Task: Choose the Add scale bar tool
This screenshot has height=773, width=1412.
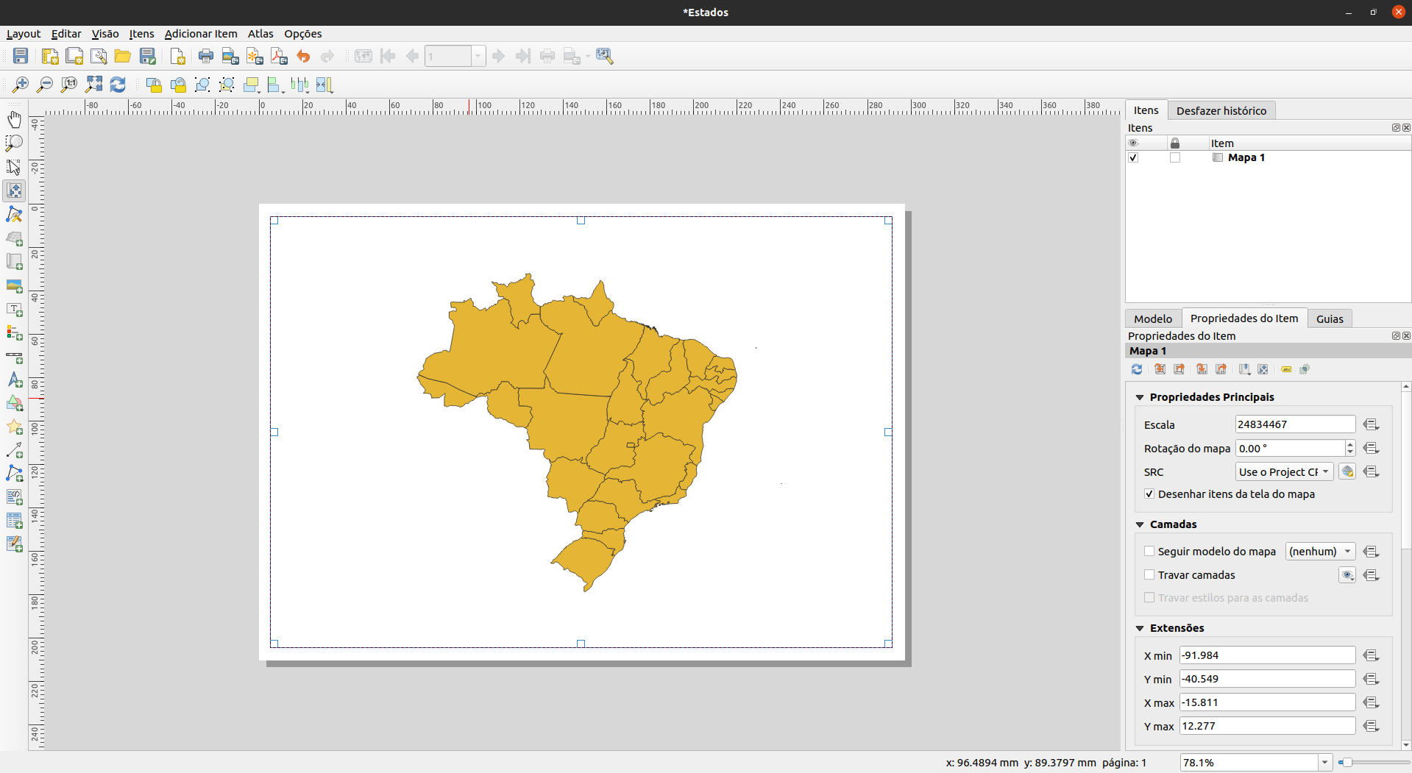Action: click(14, 357)
